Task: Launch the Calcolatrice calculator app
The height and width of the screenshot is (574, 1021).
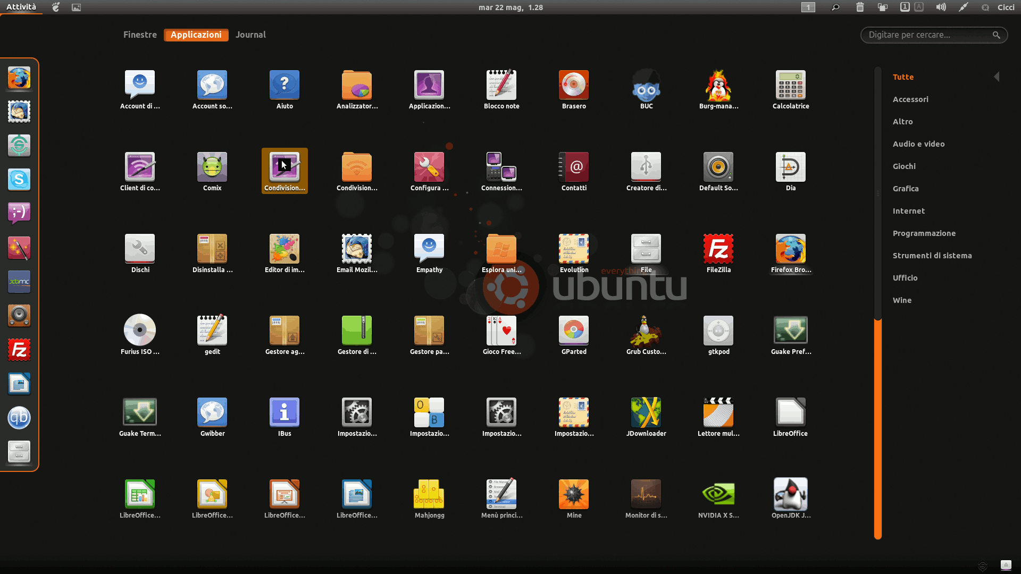Action: coord(791,89)
